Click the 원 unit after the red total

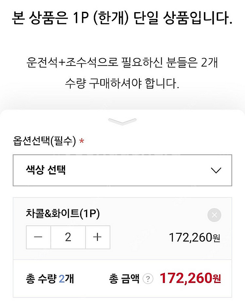click(x=217, y=279)
